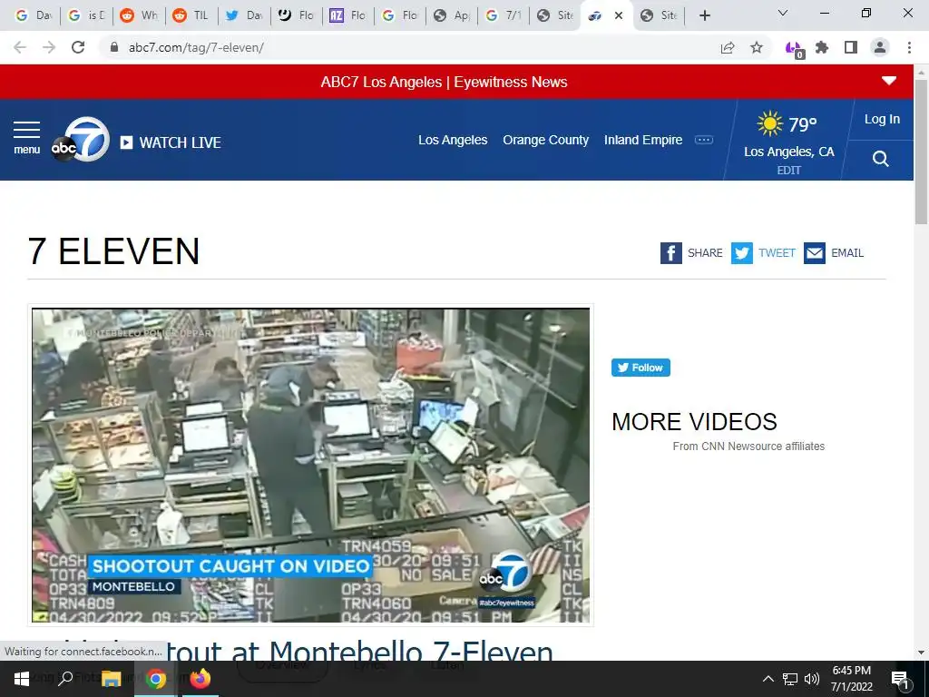The height and width of the screenshot is (697, 929).
Task: Click the taskbar clock showing 6:45 PM
Action: (x=851, y=679)
